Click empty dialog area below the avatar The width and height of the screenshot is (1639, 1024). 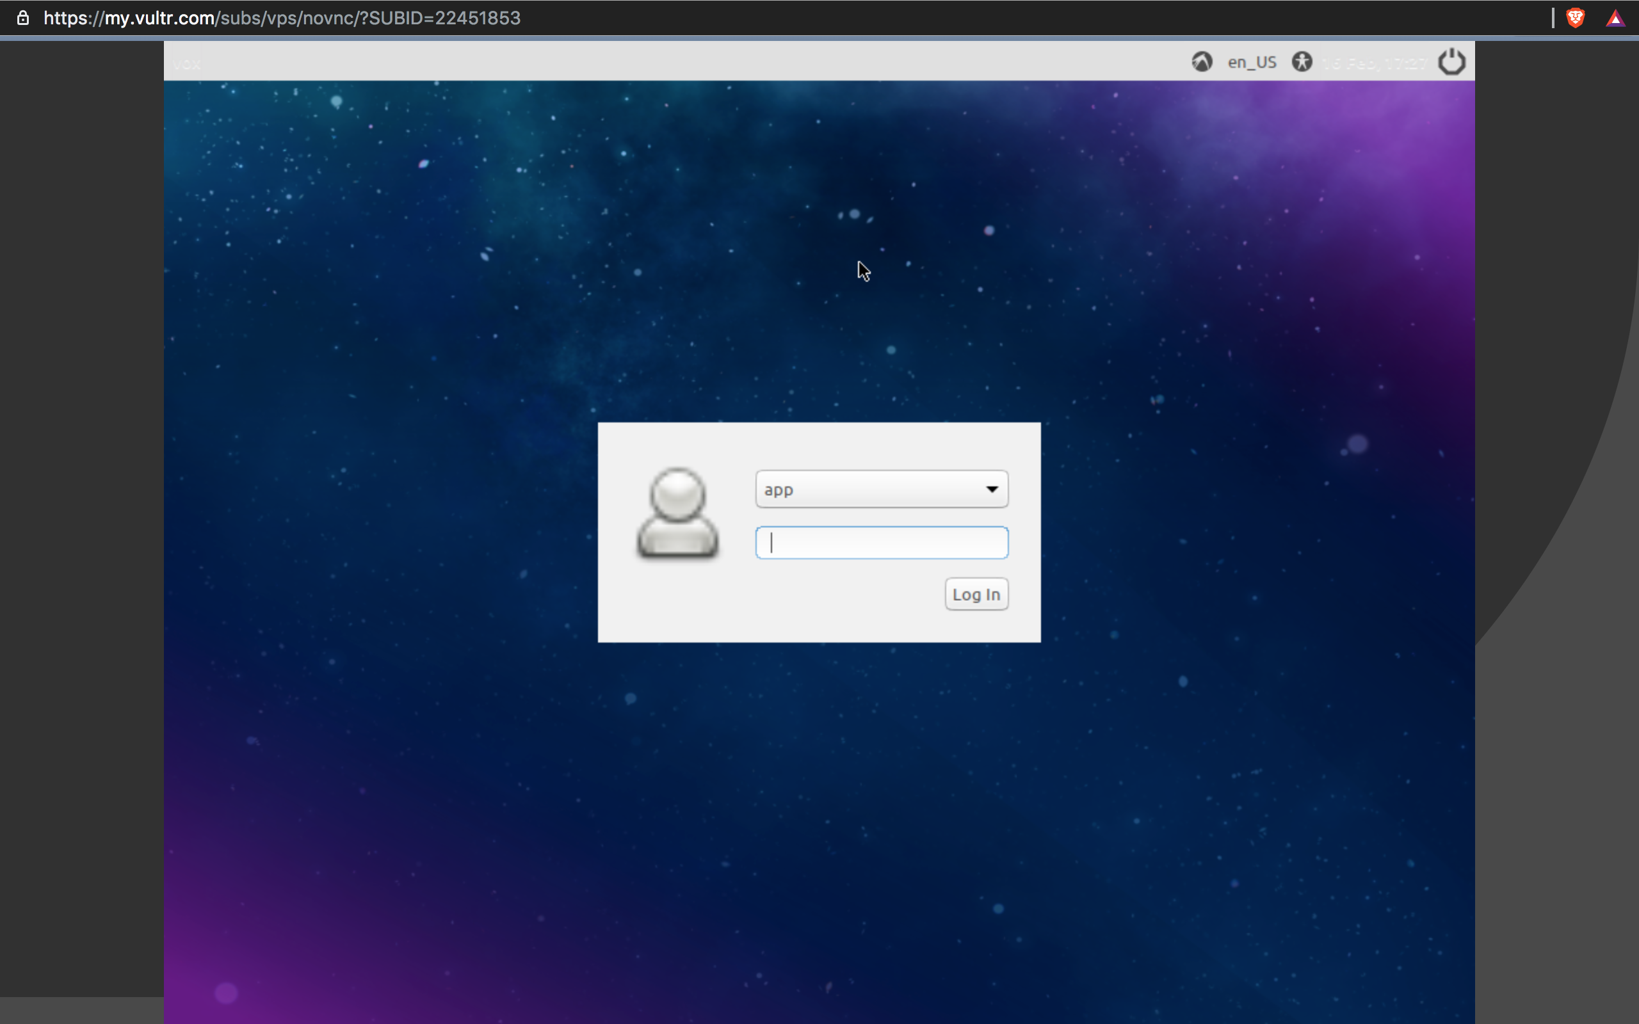click(677, 606)
